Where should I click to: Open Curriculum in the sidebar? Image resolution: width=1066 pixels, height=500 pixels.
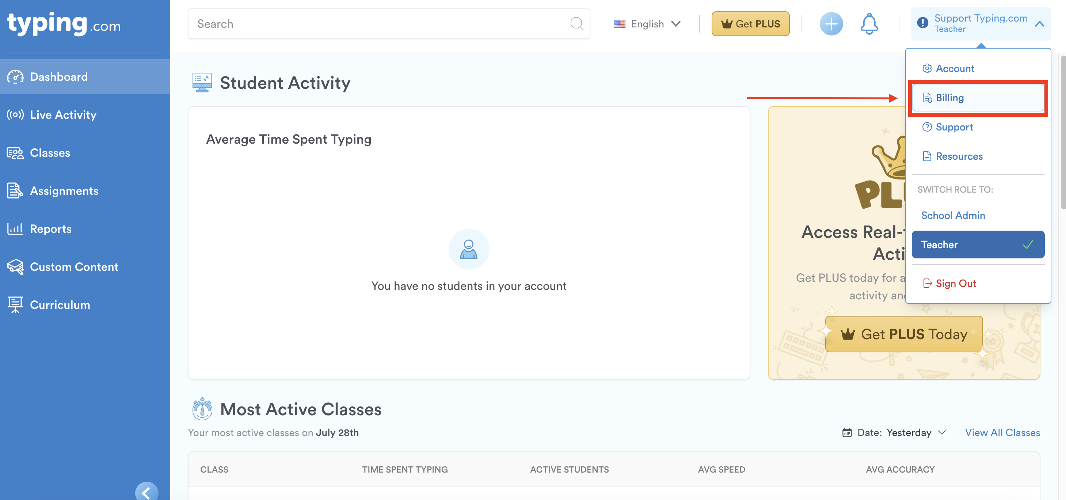(x=60, y=305)
